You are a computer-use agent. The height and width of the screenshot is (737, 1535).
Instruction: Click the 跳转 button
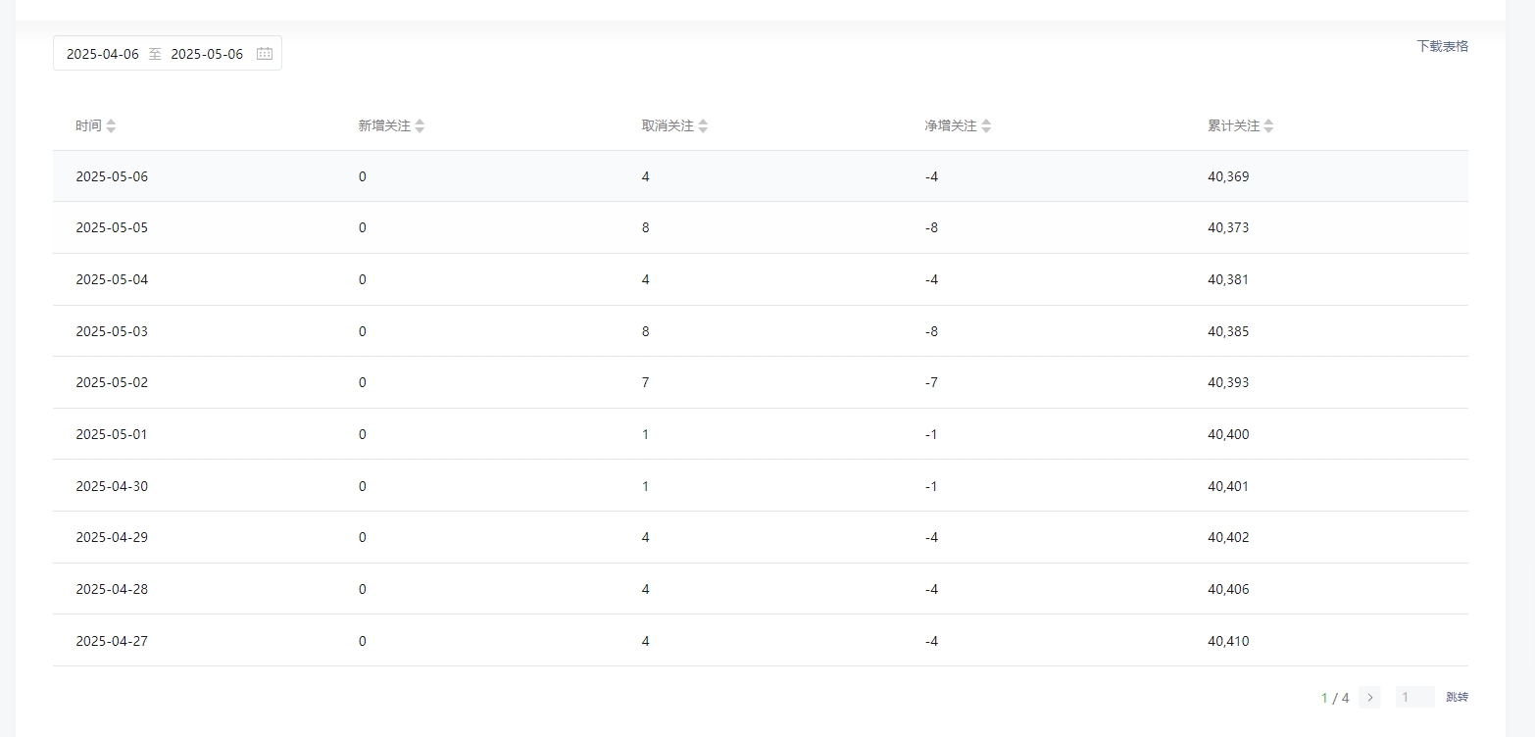(1457, 698)
